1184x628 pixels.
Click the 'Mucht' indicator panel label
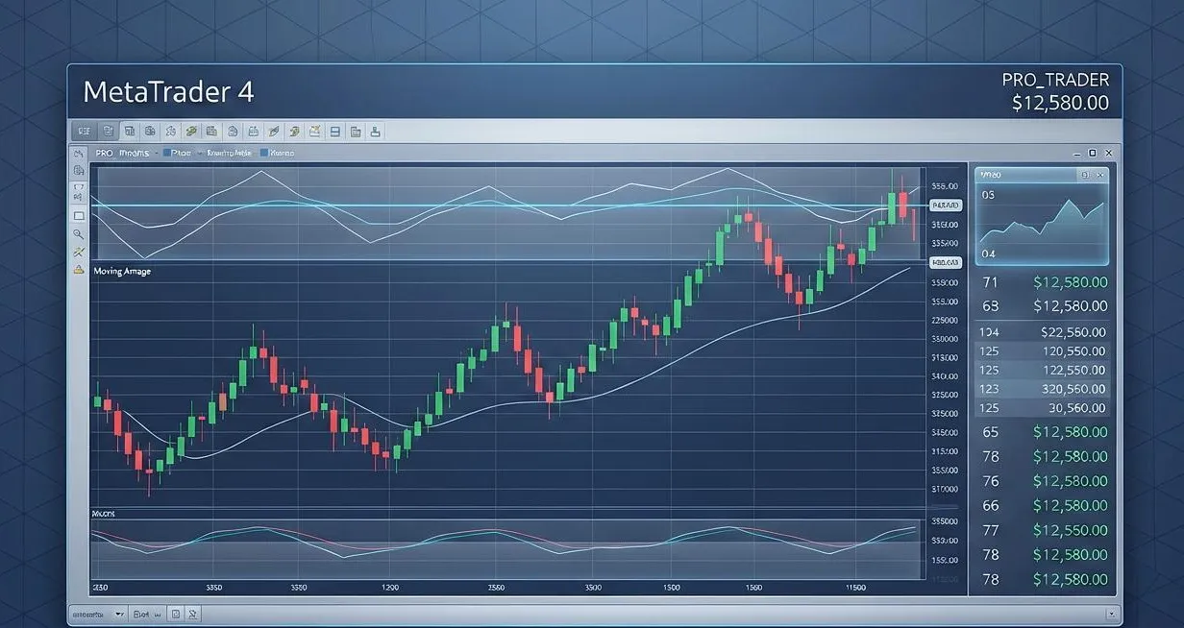point(103,515)
